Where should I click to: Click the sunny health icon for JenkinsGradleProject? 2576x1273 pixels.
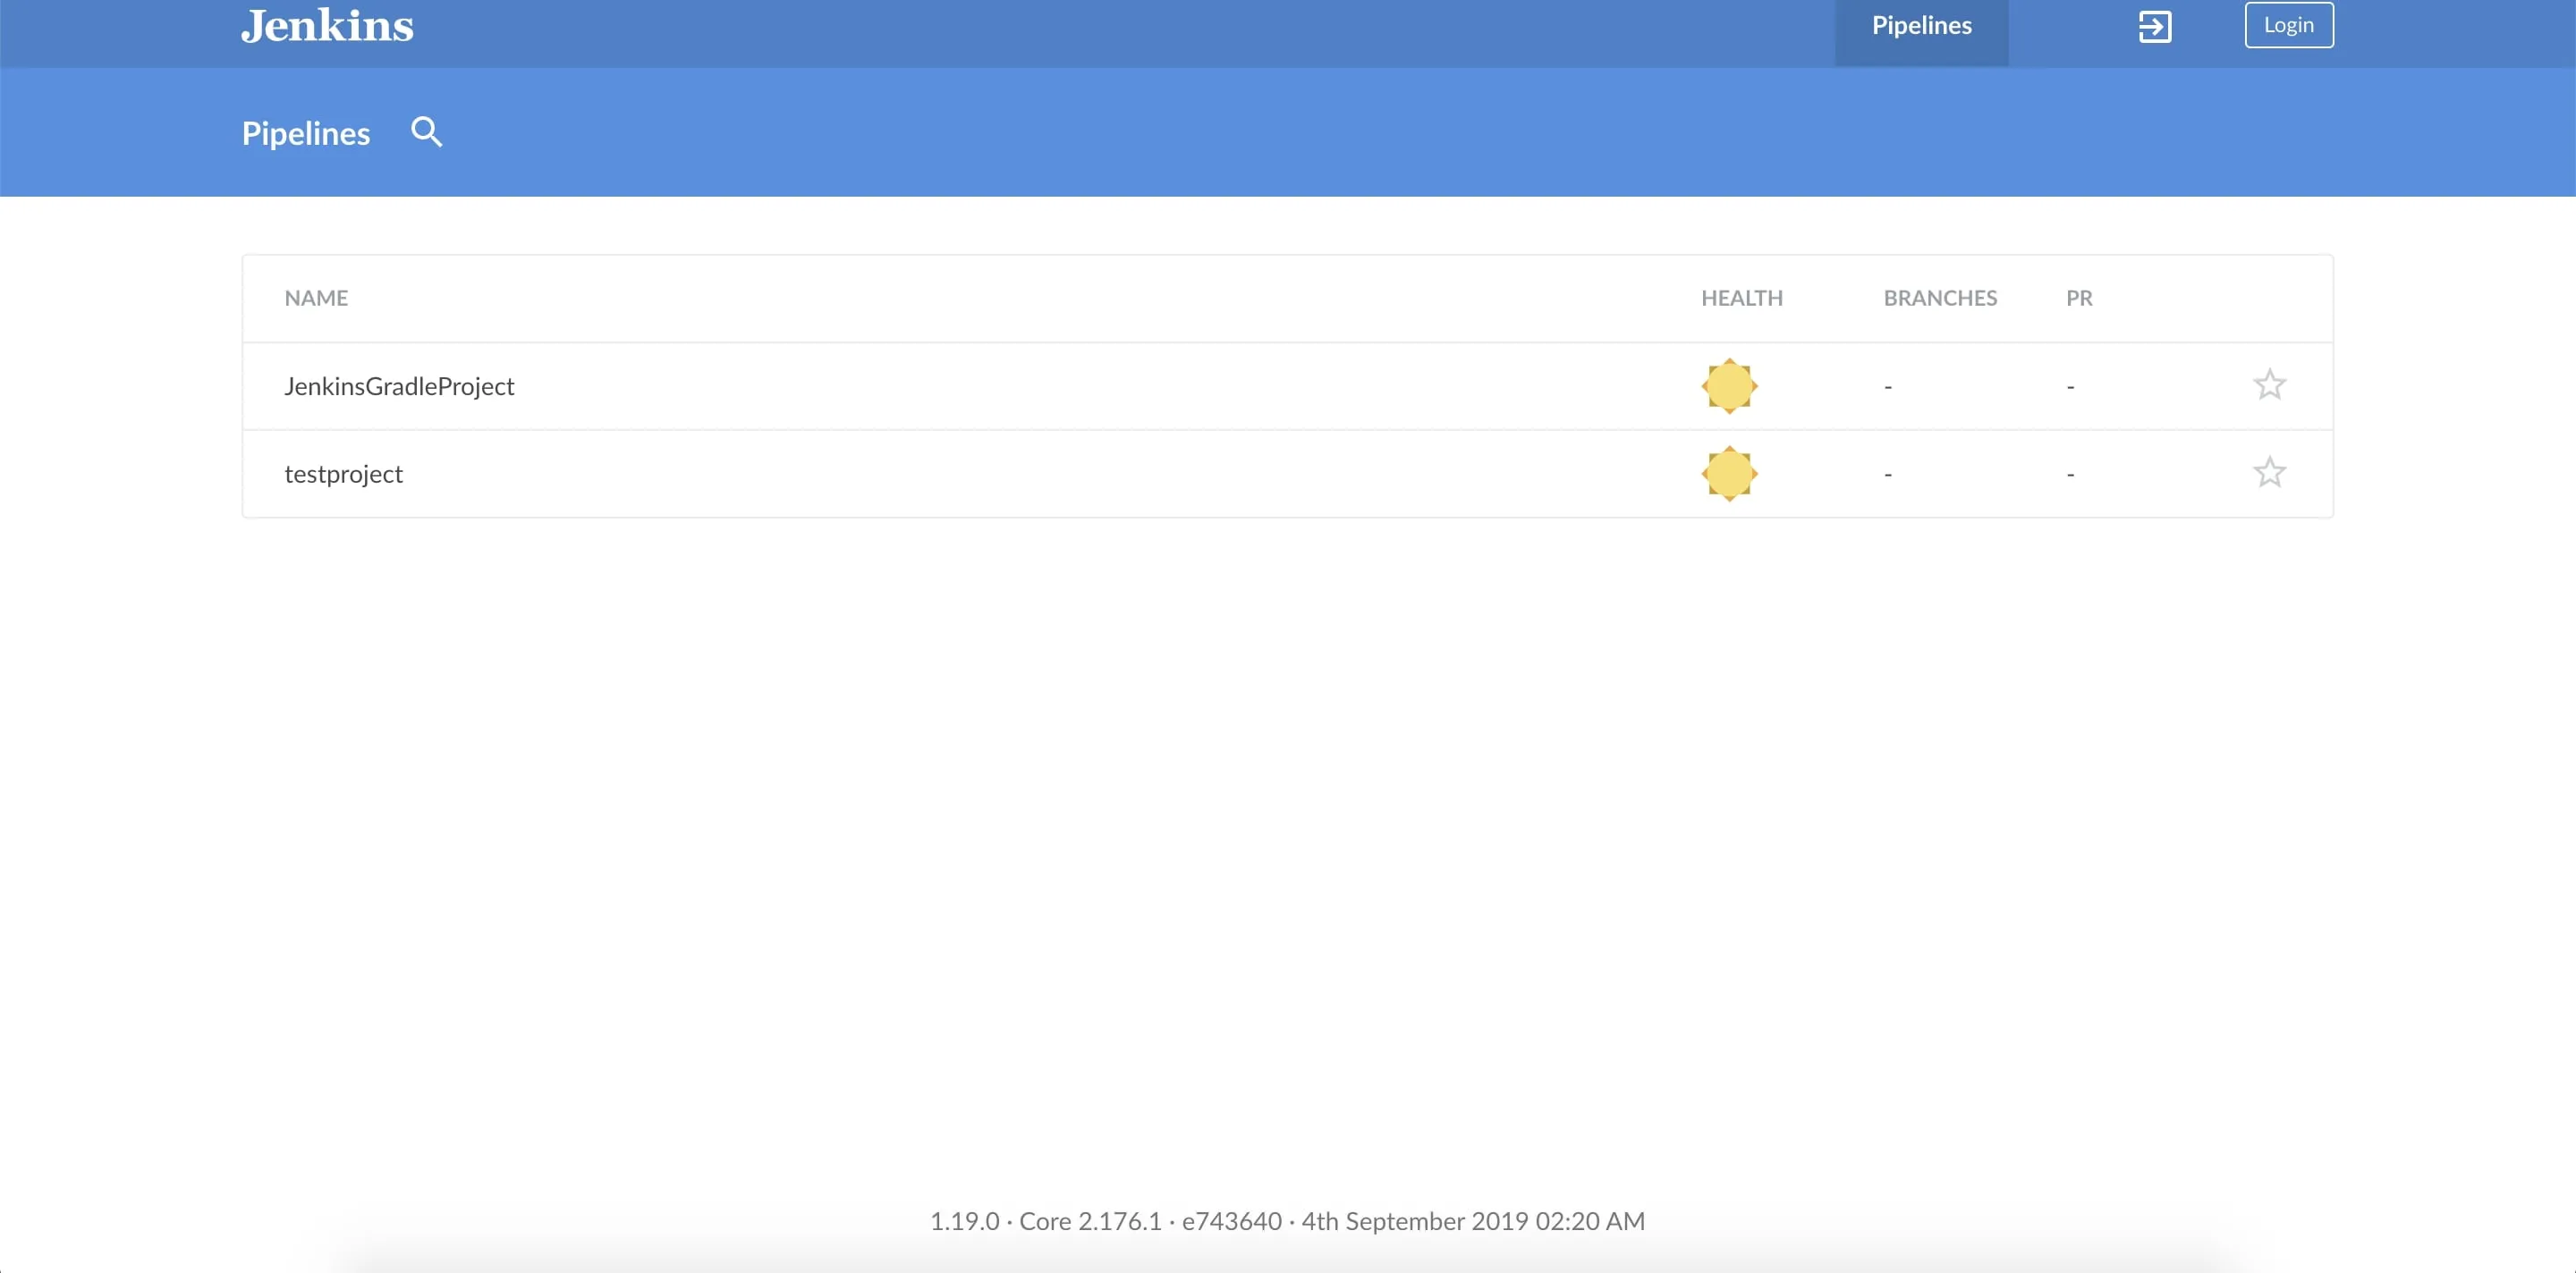[x=1729, y=385]
